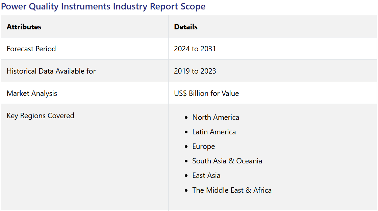Select Historical Data Available for label
This screenshot has width=378, height=211.
point(51,71)
